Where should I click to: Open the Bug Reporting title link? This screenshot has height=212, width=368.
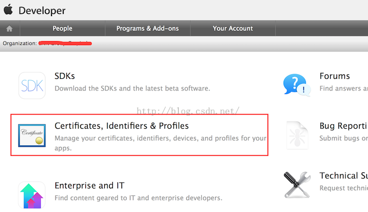click(x=343, y=126)
